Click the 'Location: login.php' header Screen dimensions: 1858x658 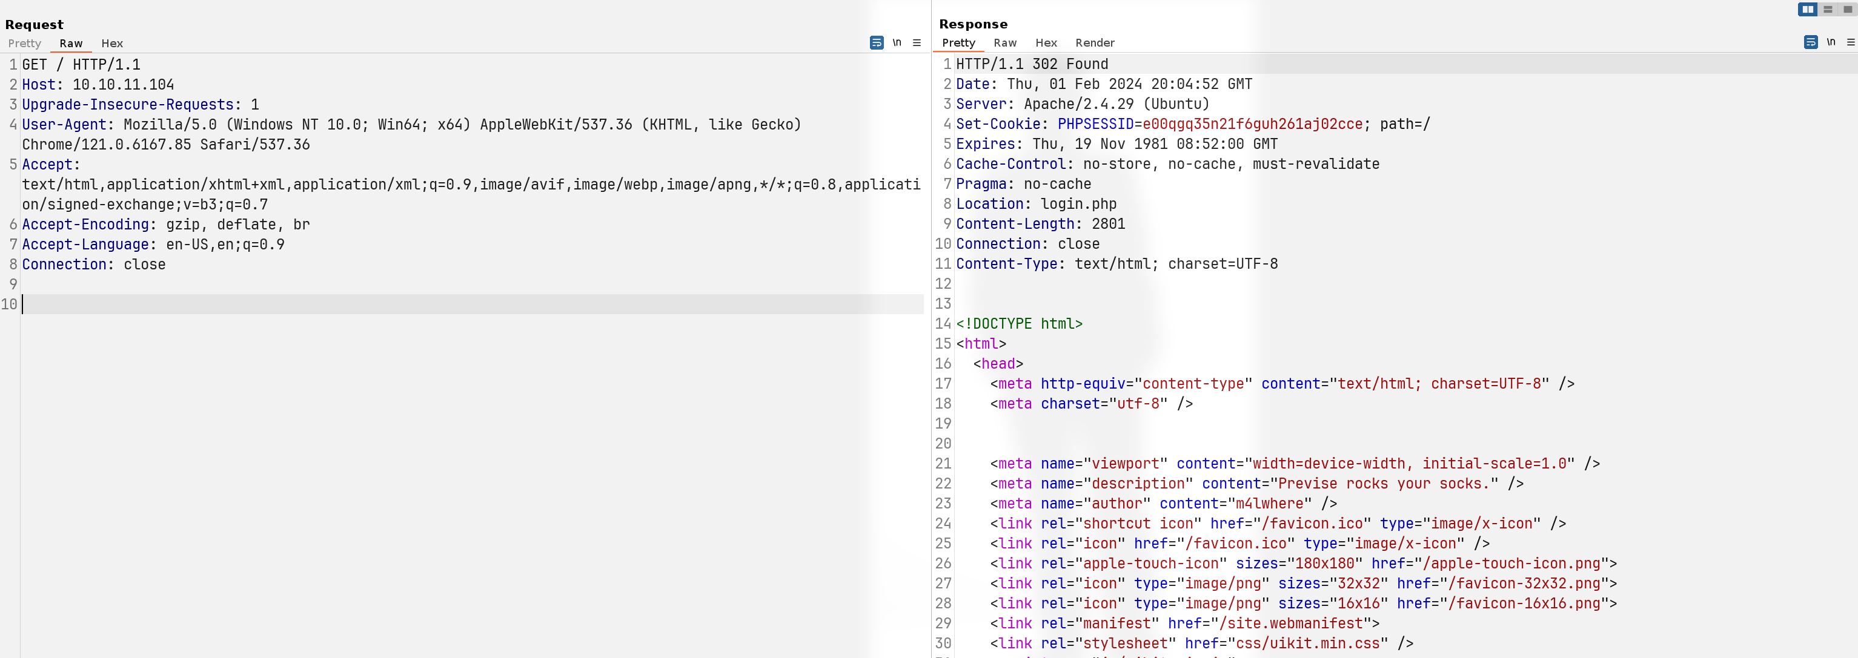click(x=1037, y=204)
